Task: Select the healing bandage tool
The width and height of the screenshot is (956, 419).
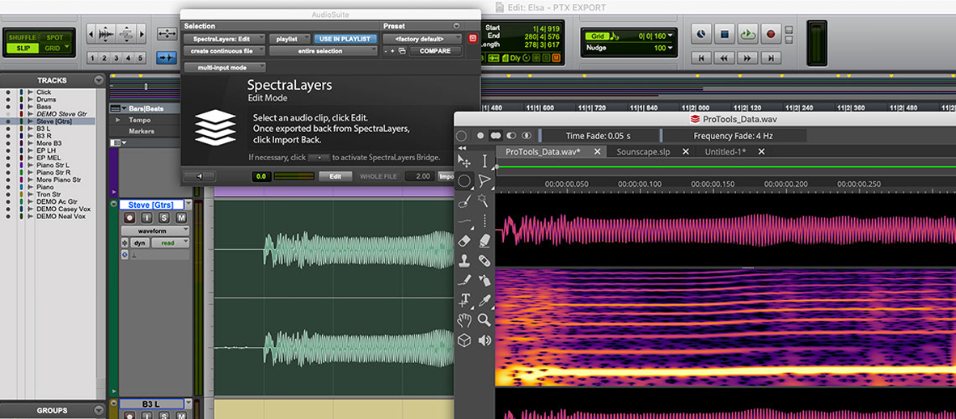Action: pyautogui.click(x=484, y=260)
